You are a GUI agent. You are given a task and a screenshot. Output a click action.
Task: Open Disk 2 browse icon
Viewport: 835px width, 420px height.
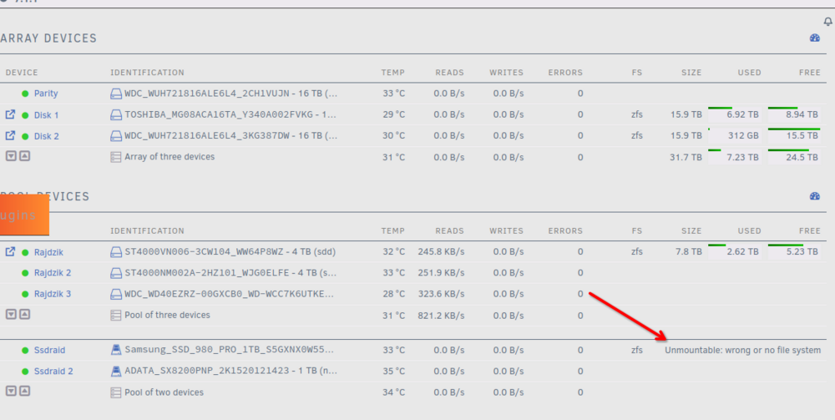[10, 136]
